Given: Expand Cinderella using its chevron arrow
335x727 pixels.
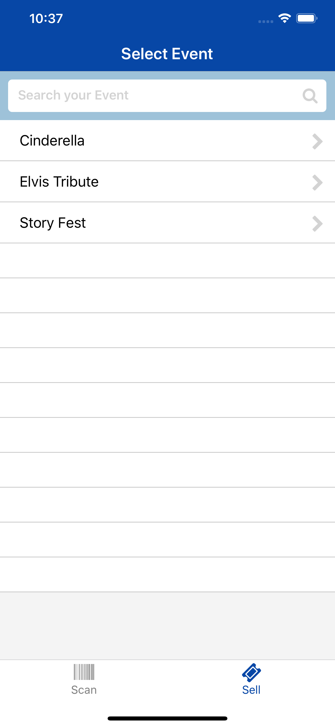Looking at the screenshot, I should pyautogui.click(x=317, y=141).
